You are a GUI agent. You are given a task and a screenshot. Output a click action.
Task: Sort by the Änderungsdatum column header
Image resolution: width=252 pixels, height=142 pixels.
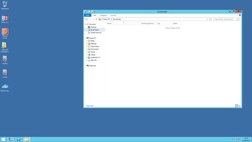tap(148, 24)
